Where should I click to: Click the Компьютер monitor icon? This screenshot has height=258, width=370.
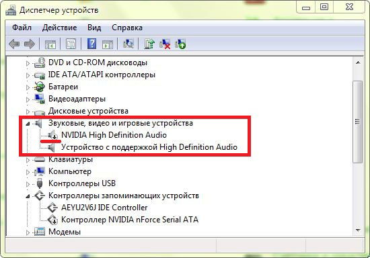[40, 171]
